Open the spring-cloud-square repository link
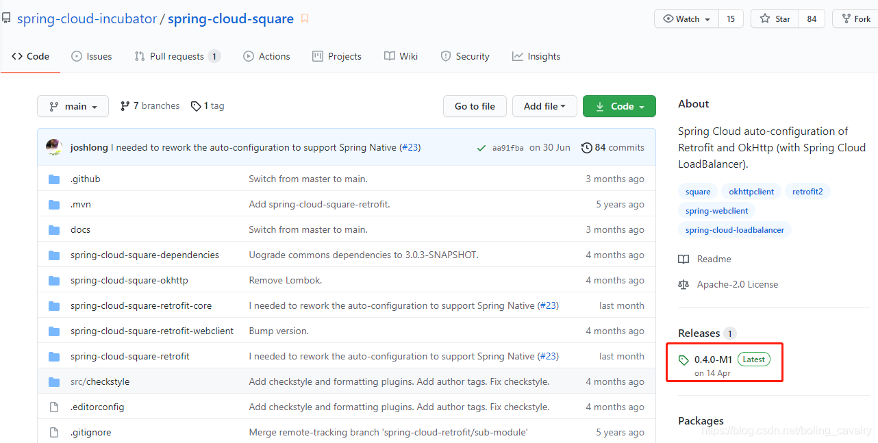 (231, 18)
